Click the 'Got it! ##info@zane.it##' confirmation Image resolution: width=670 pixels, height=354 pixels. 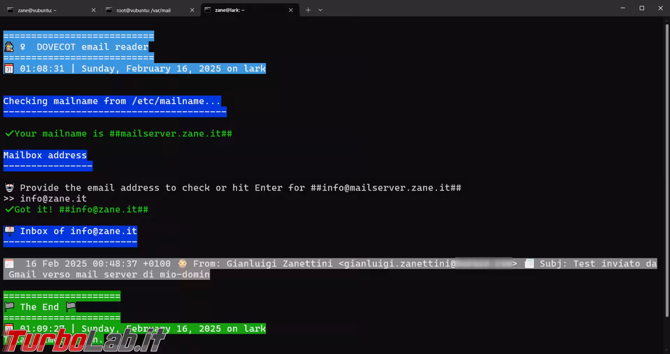(81, 209)
